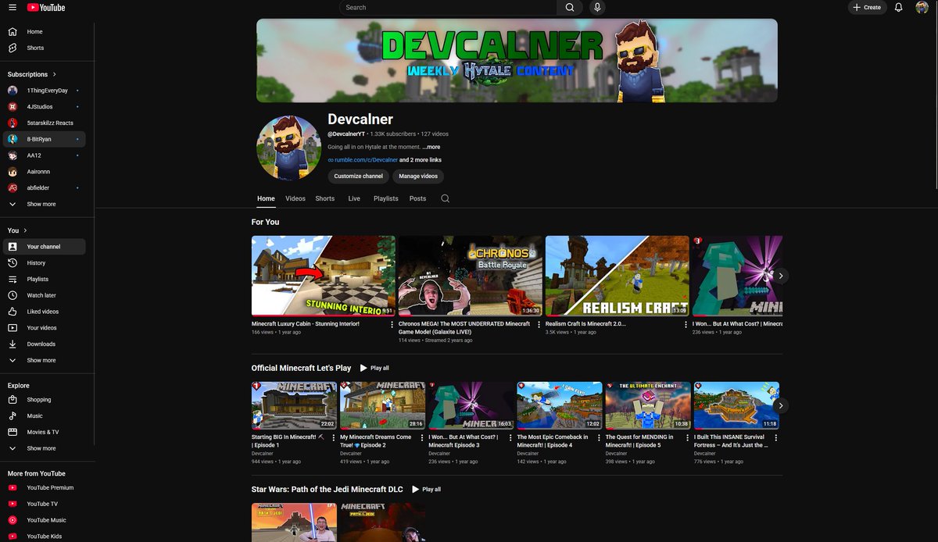Switch to Videos tab
The width and height of the screenshot is (938, 542).
(295, 198)
